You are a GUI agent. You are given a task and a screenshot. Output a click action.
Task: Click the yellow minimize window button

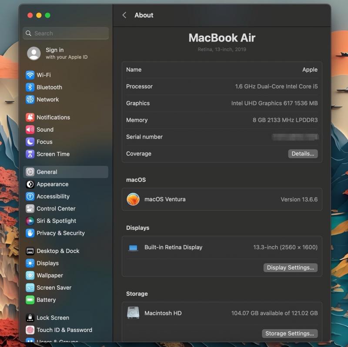[39, 15]
